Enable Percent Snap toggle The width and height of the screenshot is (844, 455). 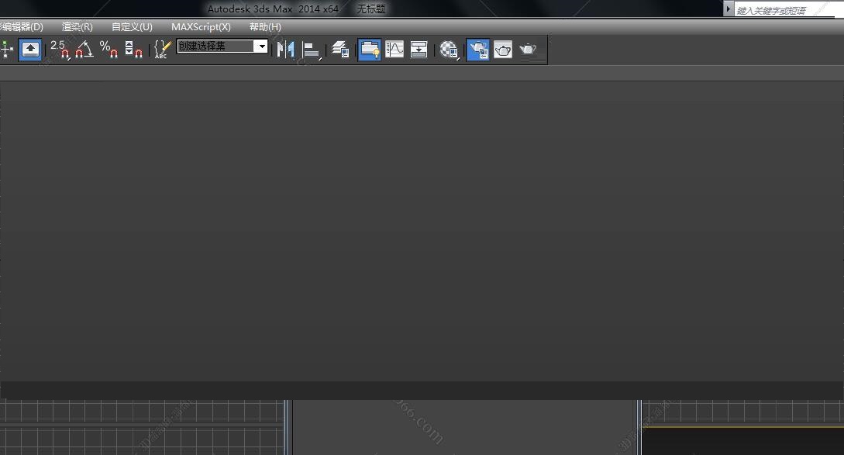(x=109, y=50)
